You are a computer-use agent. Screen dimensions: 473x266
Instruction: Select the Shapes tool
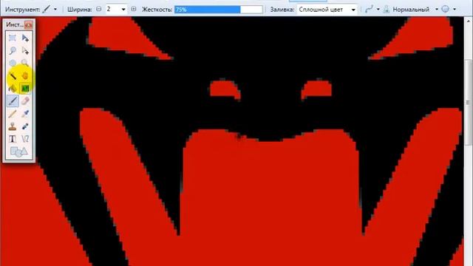pyautogui.click(x=18, y=151)
